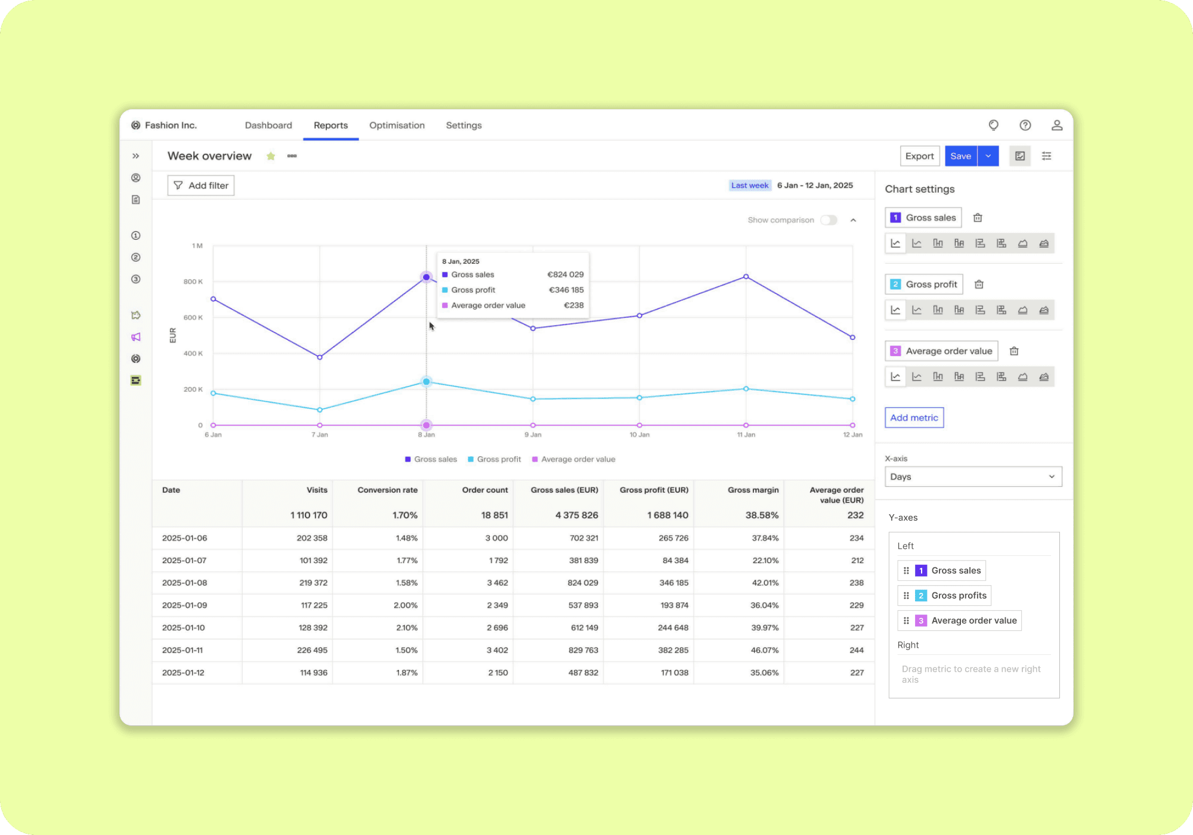Screen dimensions: 1193x835
Task: Click the megaphone icon in left sidebar
Action: (136, 337)
